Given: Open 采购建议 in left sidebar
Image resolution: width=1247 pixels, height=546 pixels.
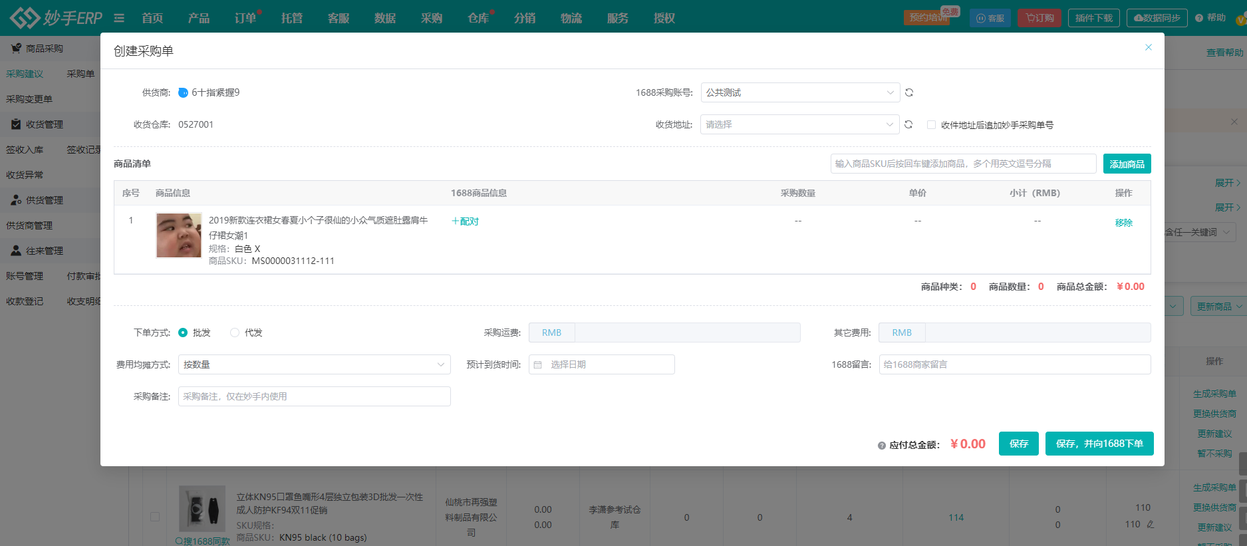Looking at the screenshot, I should [x=25, y=74].
